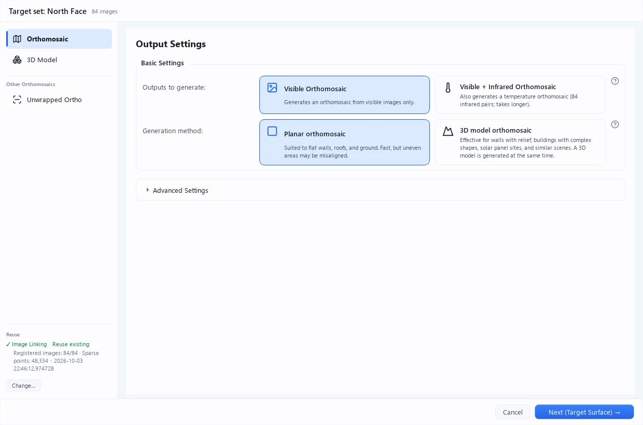
Task: Click the 'Generation method:' label
Action: [x=173, y=131]
